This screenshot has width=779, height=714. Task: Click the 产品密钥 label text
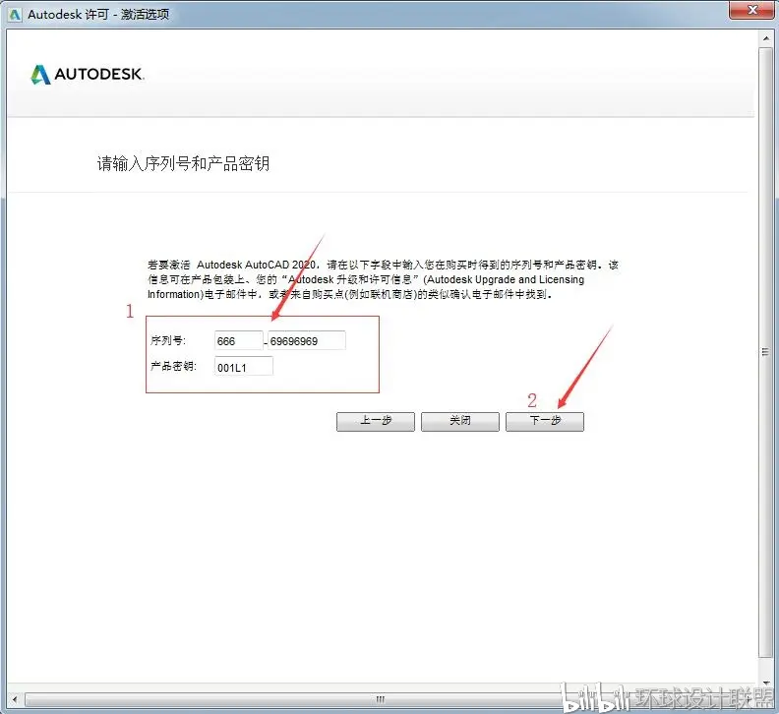pos(173,366)
